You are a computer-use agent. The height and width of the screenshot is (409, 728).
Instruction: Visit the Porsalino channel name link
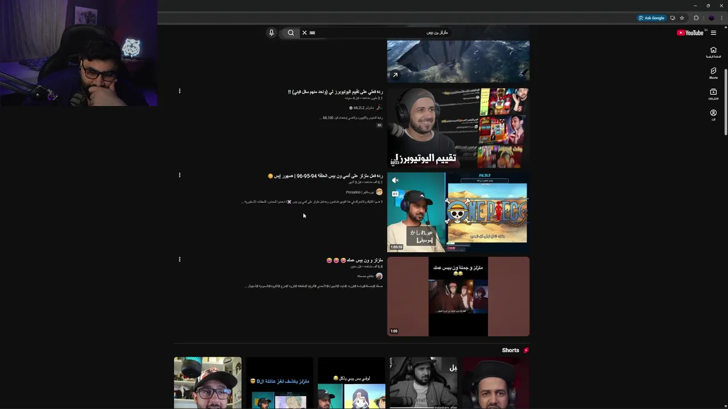tap(360, 192)
